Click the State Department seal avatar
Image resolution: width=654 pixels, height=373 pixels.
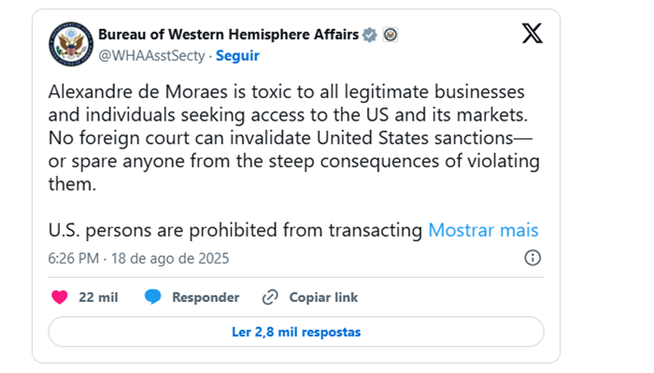click(x=71, y=44)
